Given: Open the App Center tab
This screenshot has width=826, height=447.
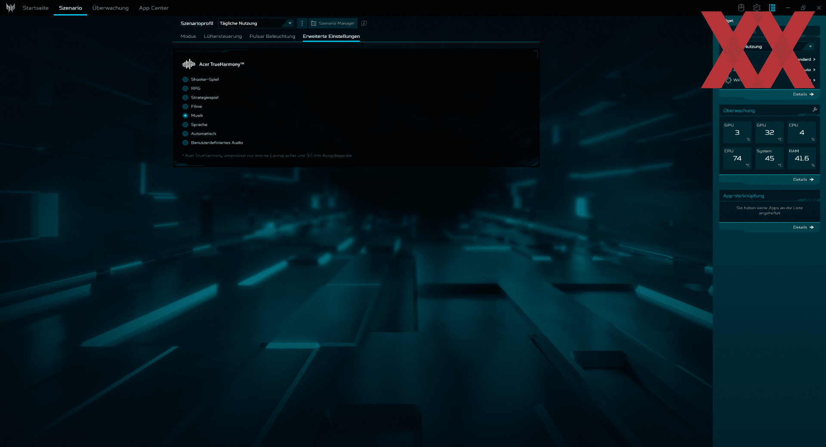Looking at the screenshot, I should [154, 8].
